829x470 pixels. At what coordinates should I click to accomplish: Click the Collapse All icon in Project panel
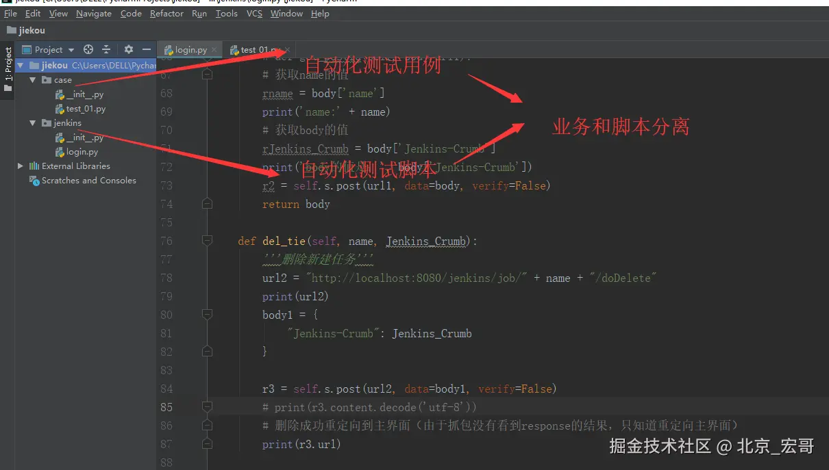106,49
